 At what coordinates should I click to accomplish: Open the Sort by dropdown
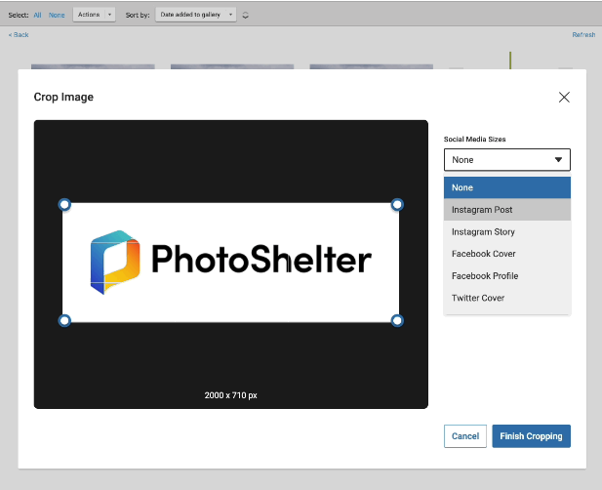pyautogui.click(x=195, y=15)
